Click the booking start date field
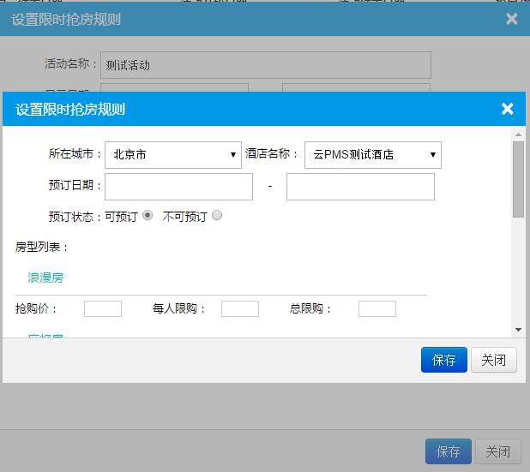Screen dimensions: 530x472 coord(178,187)
